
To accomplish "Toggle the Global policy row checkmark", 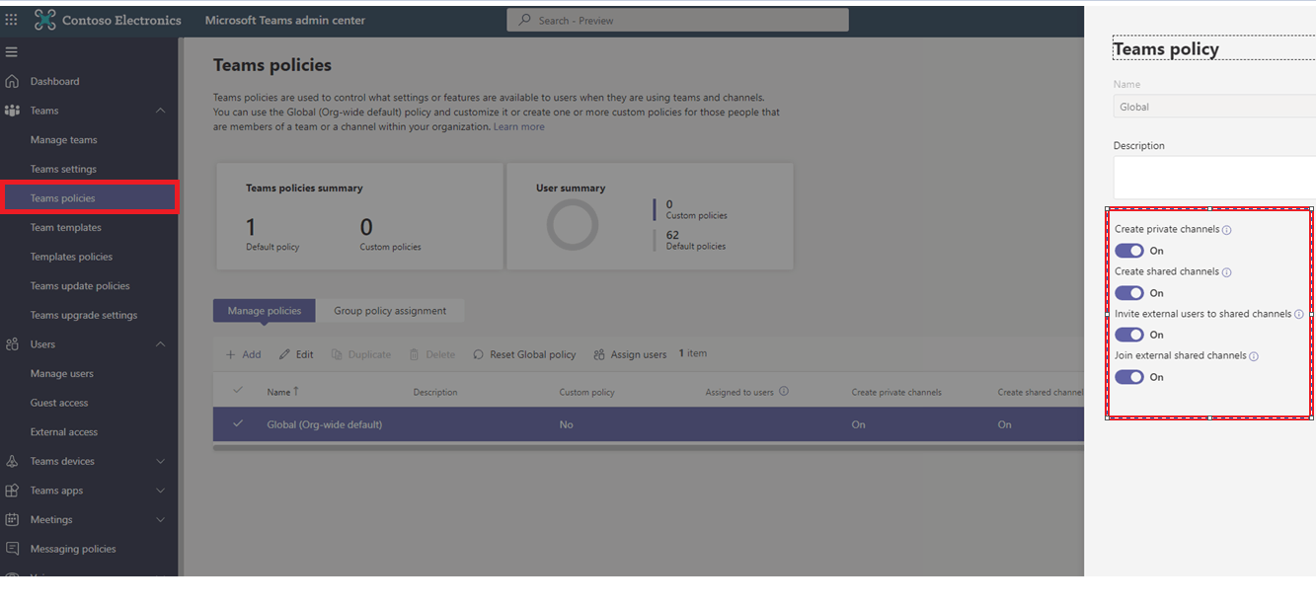I will [237, 423].
